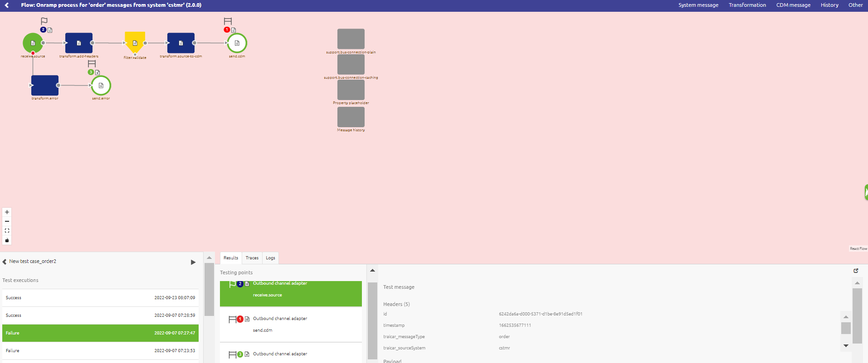The image size is (868, 363).
Task: Open the crossed document icon beside canvas badge 3
Action: [x=98, y=72]
